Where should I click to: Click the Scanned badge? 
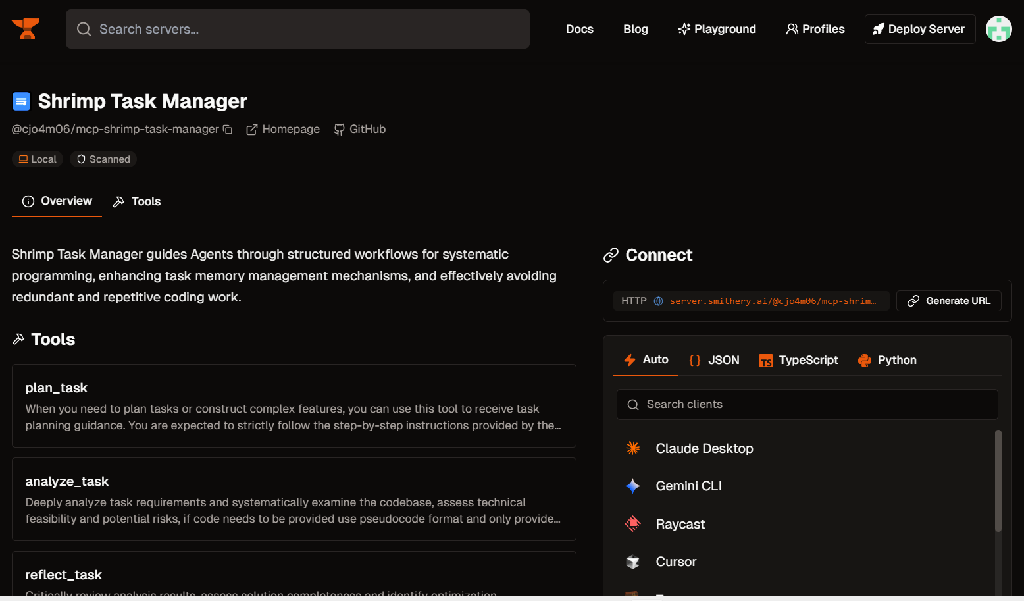click(103, 159)
